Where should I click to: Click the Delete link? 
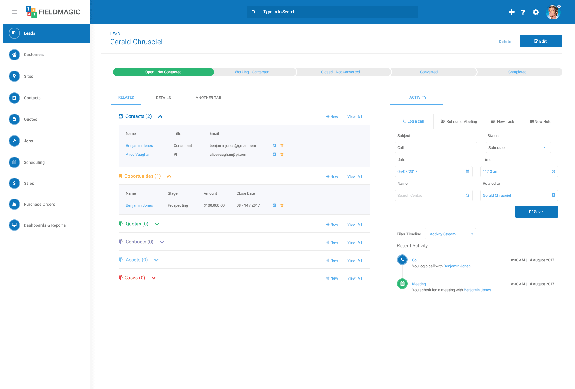505,42
